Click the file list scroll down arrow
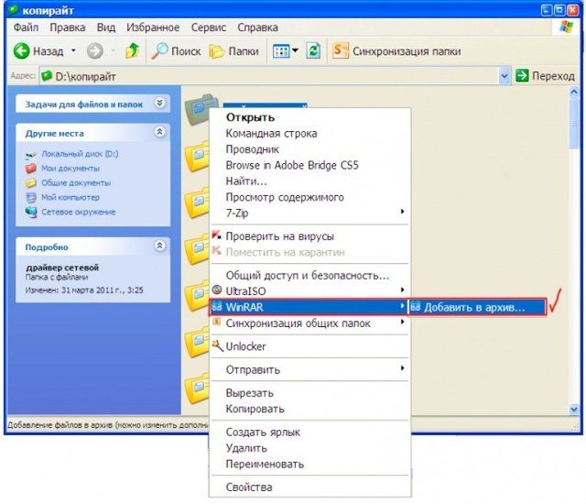The width and height of the screenshot is (586, 504). [x=574, y=410]
